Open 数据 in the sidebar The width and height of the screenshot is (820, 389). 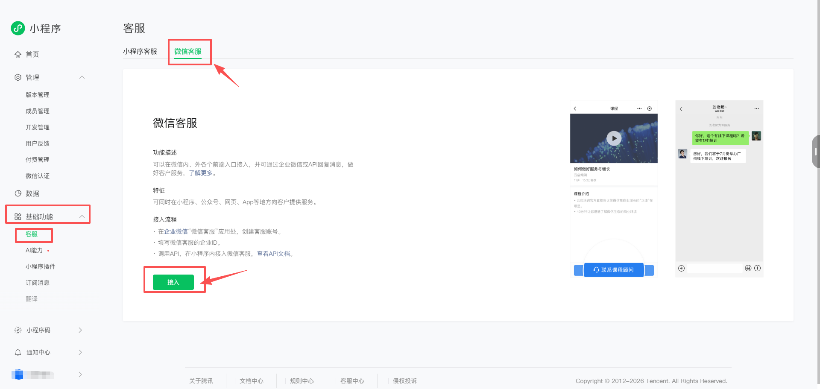(x=32, y=193)
